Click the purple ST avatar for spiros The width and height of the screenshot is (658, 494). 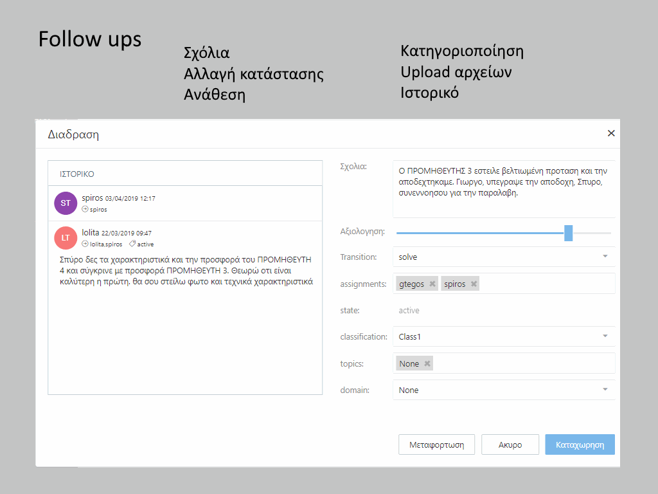point(66,203)
